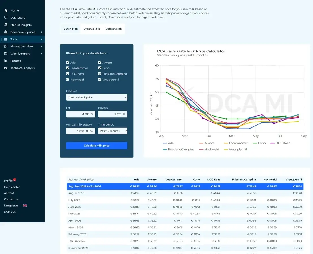Open the AI Chat link
This screenshot has width=313, height=254.
click(9, 193)
